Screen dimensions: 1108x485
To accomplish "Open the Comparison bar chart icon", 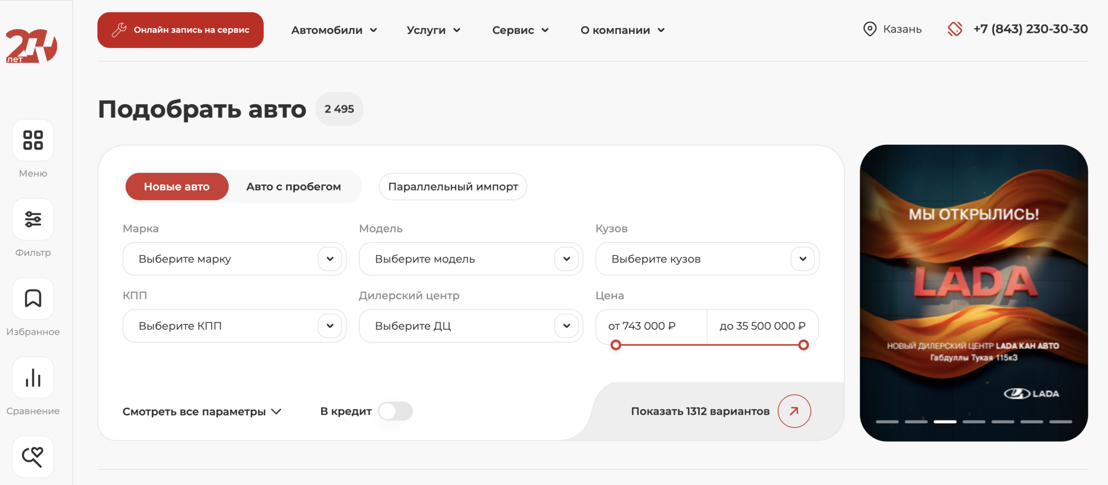I will (33, 378).
